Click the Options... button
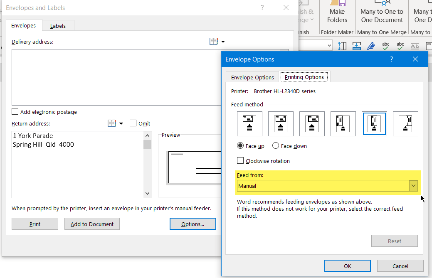The width and height of the screenshot is (432, 278). tap(193, 224)
